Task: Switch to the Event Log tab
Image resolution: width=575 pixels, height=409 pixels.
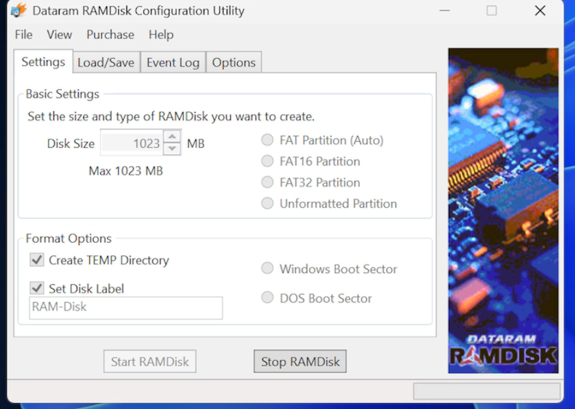Action: point(172,63)
